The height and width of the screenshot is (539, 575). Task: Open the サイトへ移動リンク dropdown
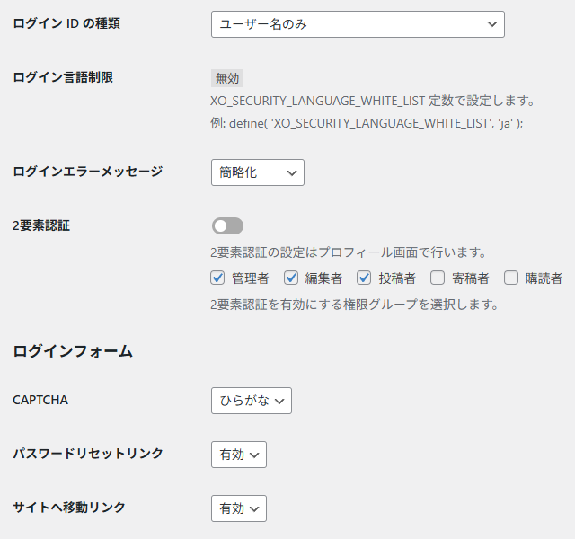[239, 508]
